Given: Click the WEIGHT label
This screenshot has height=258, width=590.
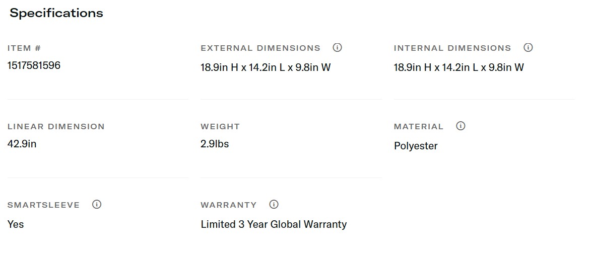Looking at the screenshot, I should [220, 127].
